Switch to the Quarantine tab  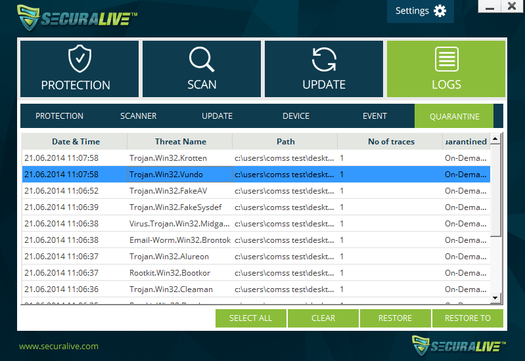(x=454, y=116)
